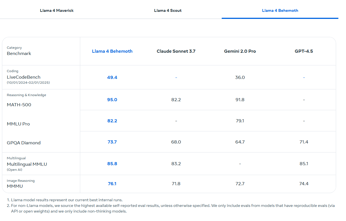Click GPT-4.5's 71.4 GPQA Diamond score
The height and width of the screenshot is (221, 346).
304,142
